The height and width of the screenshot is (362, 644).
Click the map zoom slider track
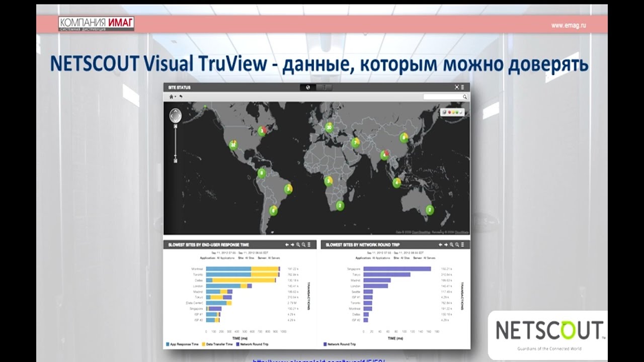pyautogui.click(x=175, y=142)
